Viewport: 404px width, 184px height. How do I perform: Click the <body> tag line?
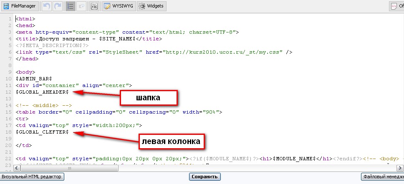(x=25, y=72)
